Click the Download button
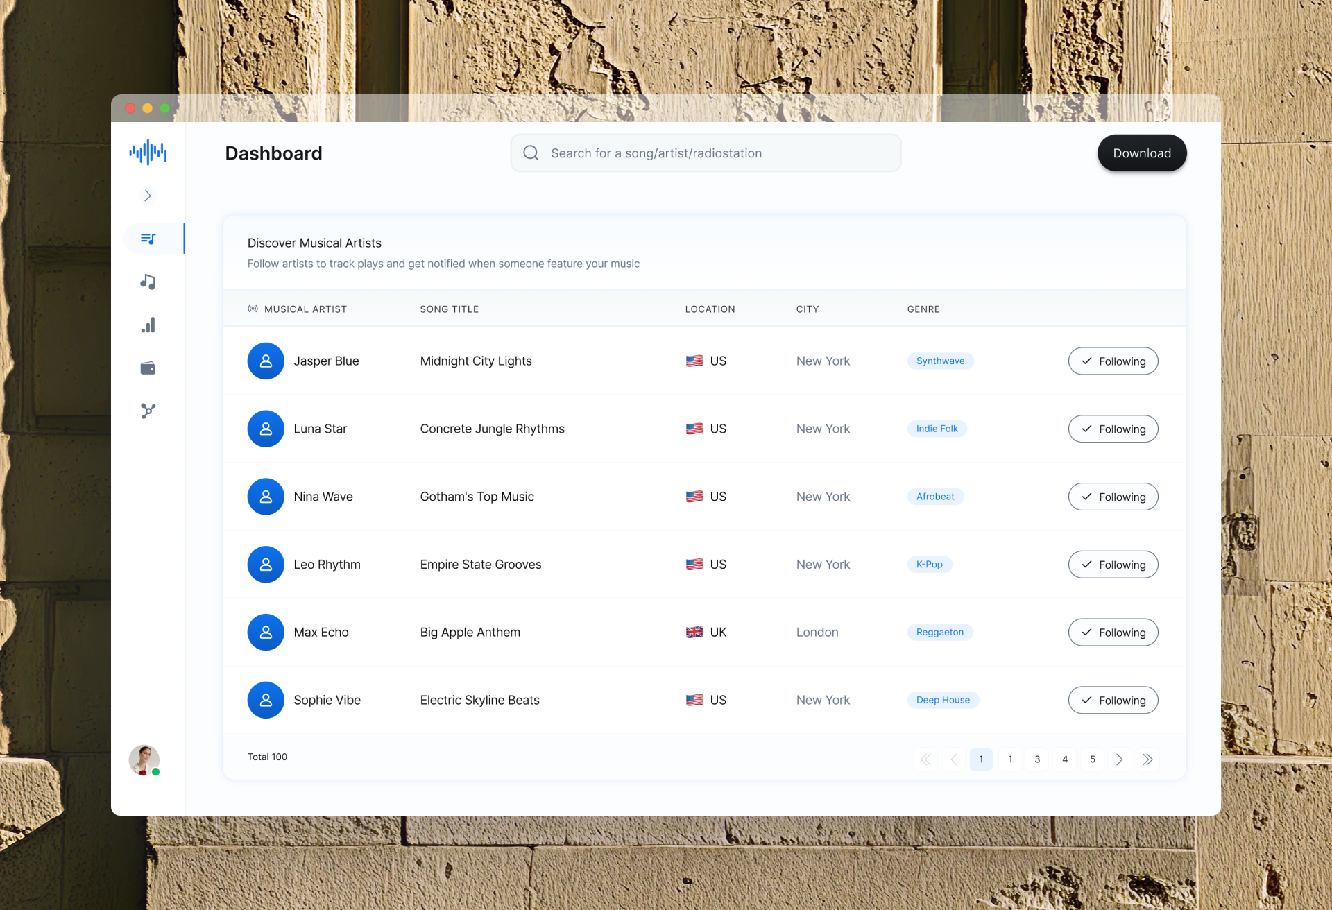Image resolution: width=1332 pixels, height=910 pixels. [1142, 153]
